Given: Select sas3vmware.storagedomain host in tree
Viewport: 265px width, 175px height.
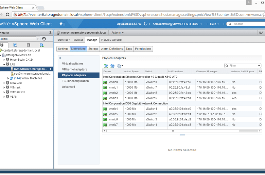Looking at the screenshot, I should click(33, 74).
